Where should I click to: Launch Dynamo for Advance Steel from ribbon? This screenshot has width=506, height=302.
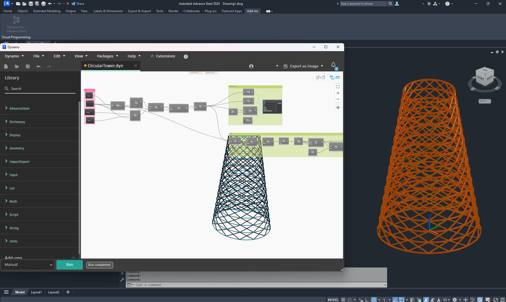[x=16, y=24]
